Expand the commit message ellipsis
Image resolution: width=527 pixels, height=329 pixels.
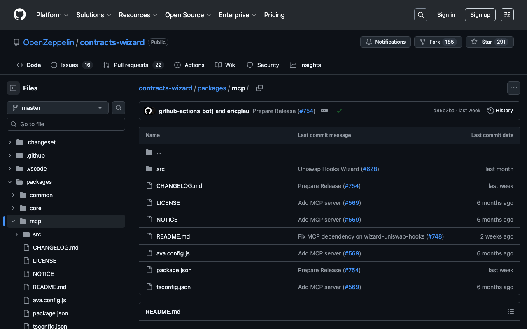click(324, 111)
